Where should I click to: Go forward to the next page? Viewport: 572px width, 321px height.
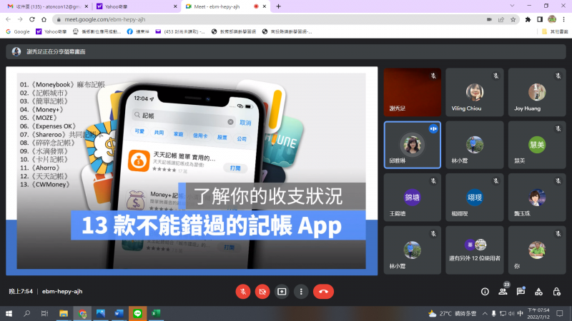[x=20, y=19]
